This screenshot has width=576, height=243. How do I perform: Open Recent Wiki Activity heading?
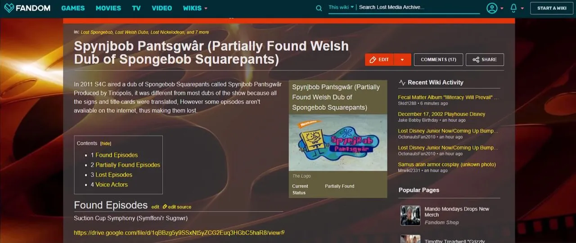(x=435, y=82)
